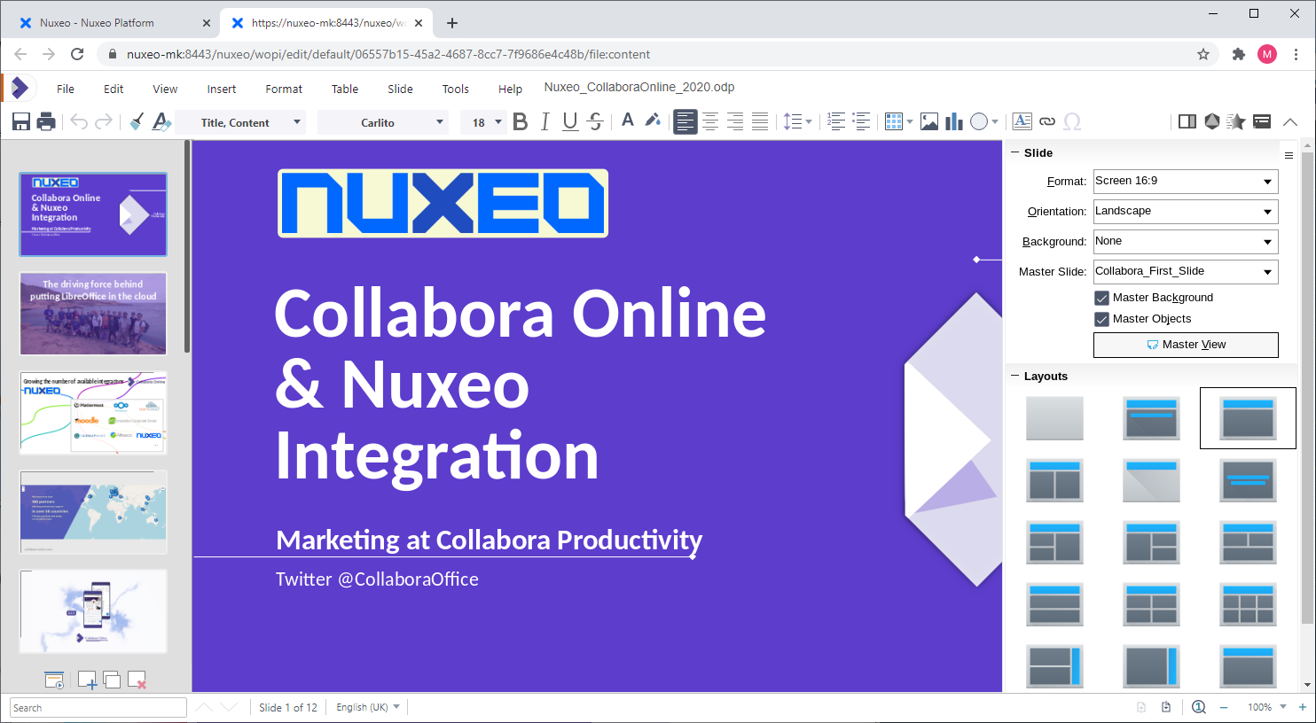Image resolution: width=1316 pixels, height=723 pixels.
Task: Click the Search input field
Action: point(98,708)
